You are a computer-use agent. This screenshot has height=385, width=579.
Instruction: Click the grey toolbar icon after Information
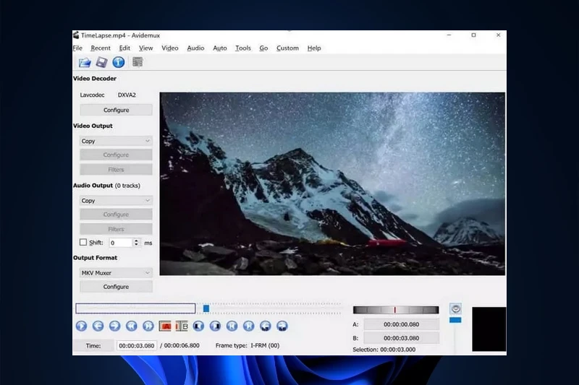click(x=138, y=62)
